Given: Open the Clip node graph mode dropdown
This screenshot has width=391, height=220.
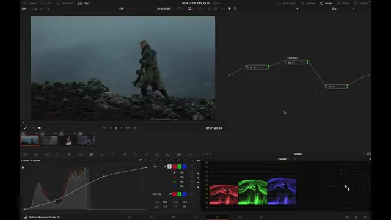Looking at the screenshot, I should 335,9.
